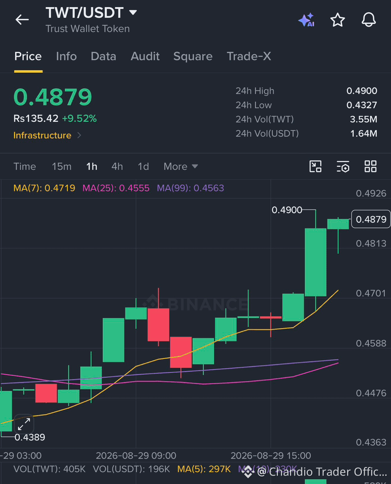Image resolution: width=391 pixels, height=484 pixels.
Task: Tap the 24h Vol(TWT) value 3.55M
Action: click(x=364, y=119)
